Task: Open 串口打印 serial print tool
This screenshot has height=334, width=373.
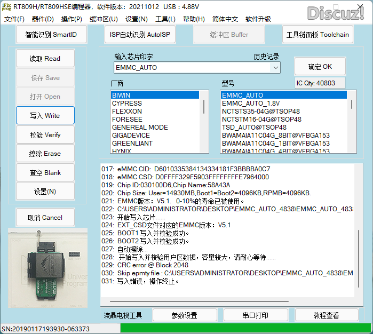Action: [x=255, y=315]
